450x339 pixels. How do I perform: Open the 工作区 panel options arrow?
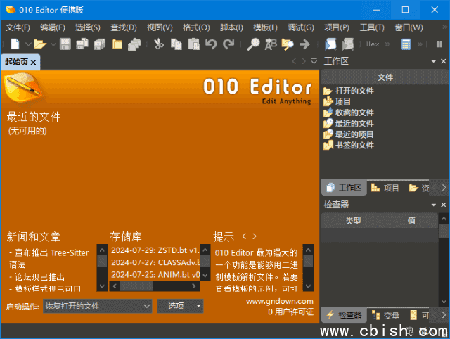point(433,61)
